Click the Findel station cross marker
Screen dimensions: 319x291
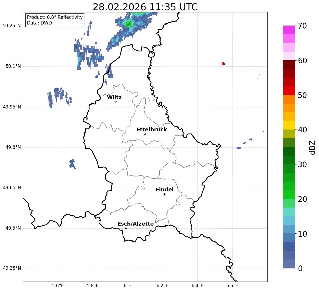(x=164, y=194)
